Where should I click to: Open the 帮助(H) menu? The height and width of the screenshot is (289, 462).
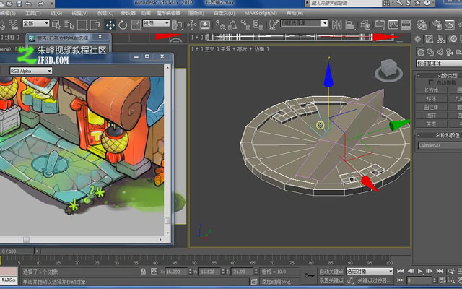tap(295, 13)
